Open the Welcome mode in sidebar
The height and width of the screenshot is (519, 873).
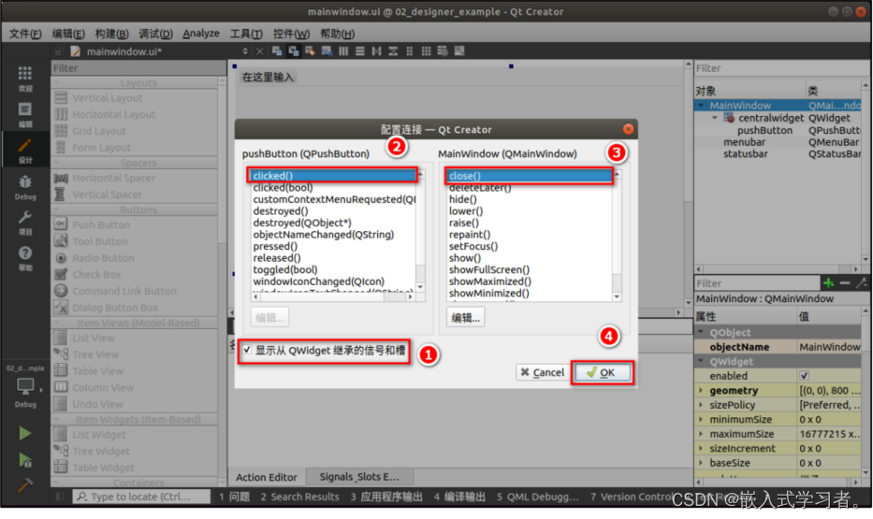point(25,78)
